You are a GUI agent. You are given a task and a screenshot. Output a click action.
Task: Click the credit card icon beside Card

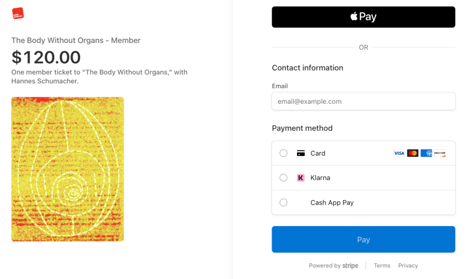click(x=301, y=153)
